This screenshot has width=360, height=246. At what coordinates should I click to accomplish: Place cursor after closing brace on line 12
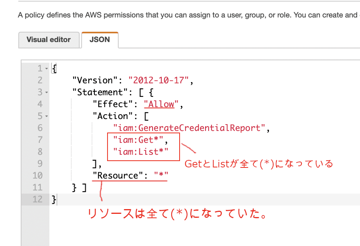click(57, 199)
